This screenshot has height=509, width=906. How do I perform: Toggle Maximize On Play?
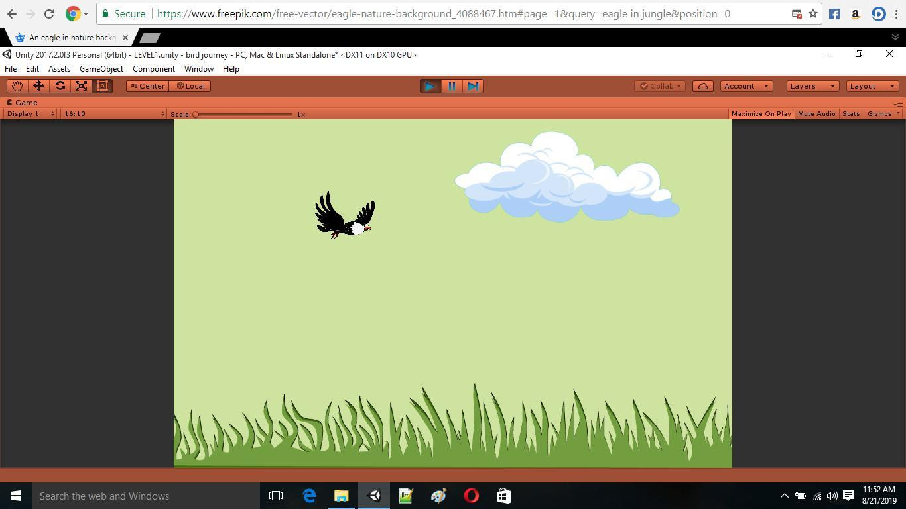coord(761,114)
